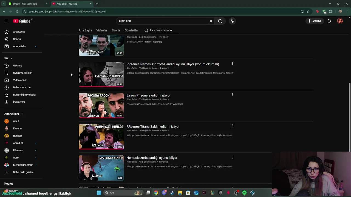
Task: Expand the Siz section
Action: tap(8, 58)
